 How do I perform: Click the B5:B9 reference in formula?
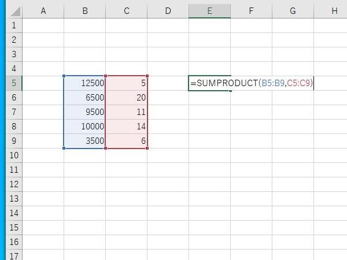click(273, 83)
